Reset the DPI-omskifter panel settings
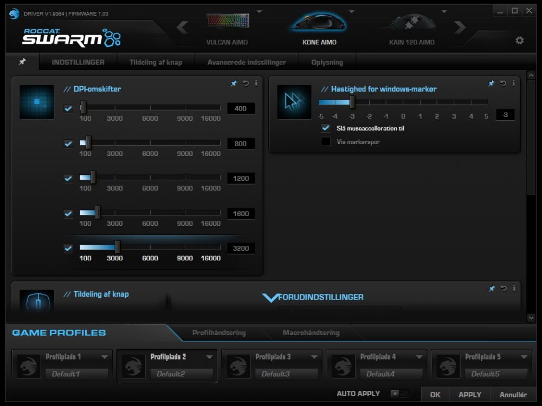 (x=246, y=83)
